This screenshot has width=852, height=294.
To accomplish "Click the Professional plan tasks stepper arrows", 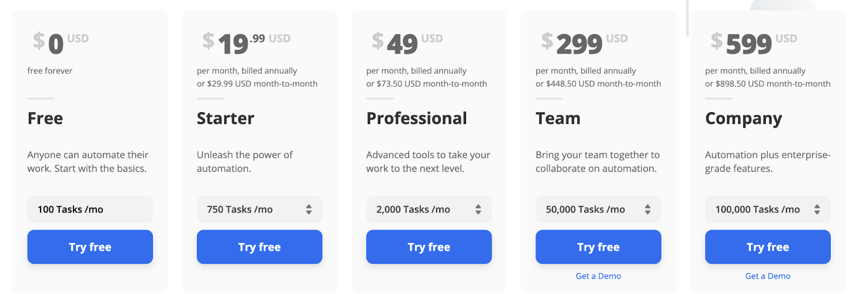I will pyautogui.click(x=478, y=209).
